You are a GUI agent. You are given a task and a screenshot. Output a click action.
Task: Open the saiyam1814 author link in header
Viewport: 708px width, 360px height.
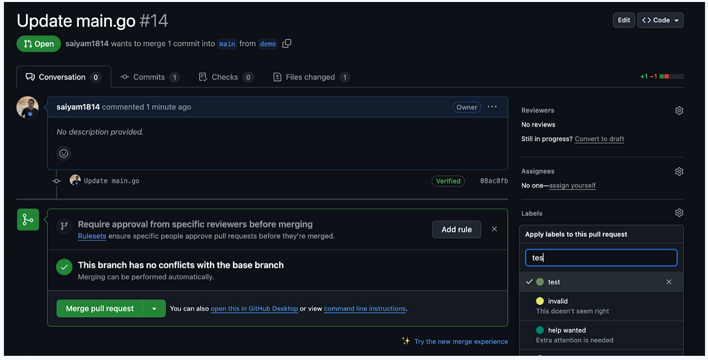pyautogui.click(x=87, y=43)
